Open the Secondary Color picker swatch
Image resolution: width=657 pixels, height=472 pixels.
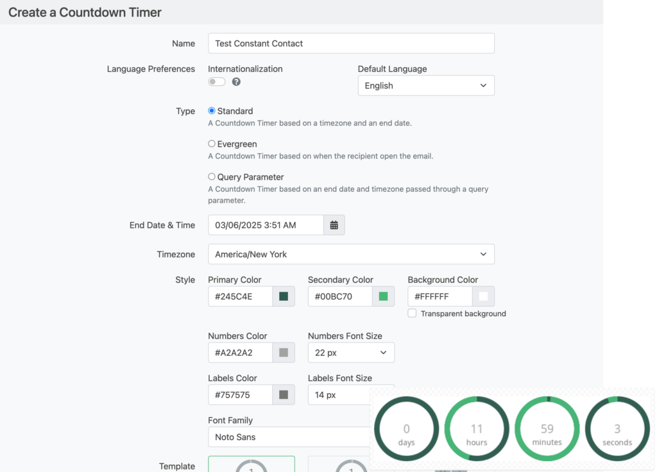(x=384, y=296)
